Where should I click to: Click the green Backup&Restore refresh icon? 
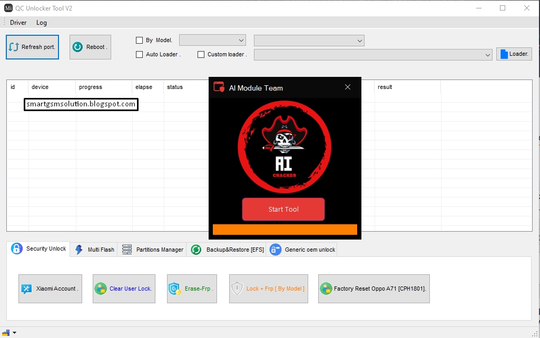point(197,250)
